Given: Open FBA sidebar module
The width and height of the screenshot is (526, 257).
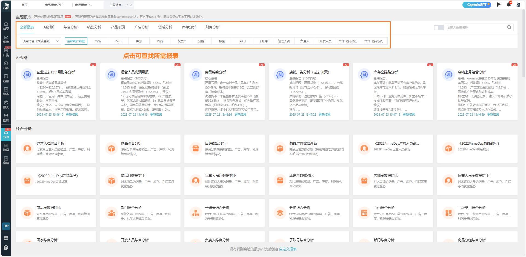Looking at the screenshot, I should tap(6, 65).
